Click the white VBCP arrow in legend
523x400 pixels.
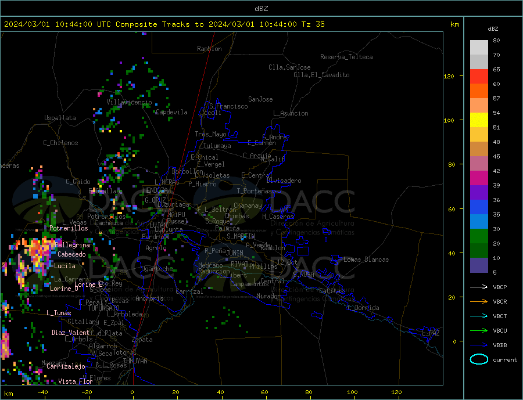click(x=479, y=287)
